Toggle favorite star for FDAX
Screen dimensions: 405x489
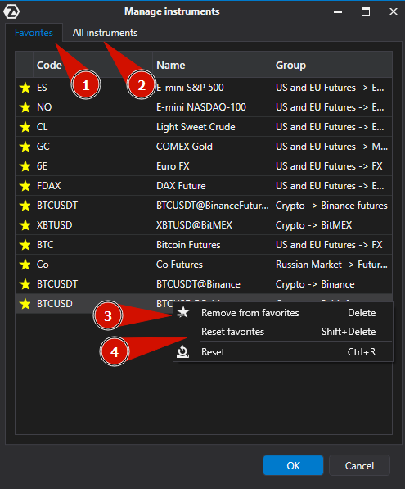(x=25, y=186)
